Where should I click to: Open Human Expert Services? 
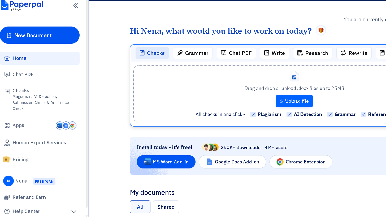coord(40,142)
